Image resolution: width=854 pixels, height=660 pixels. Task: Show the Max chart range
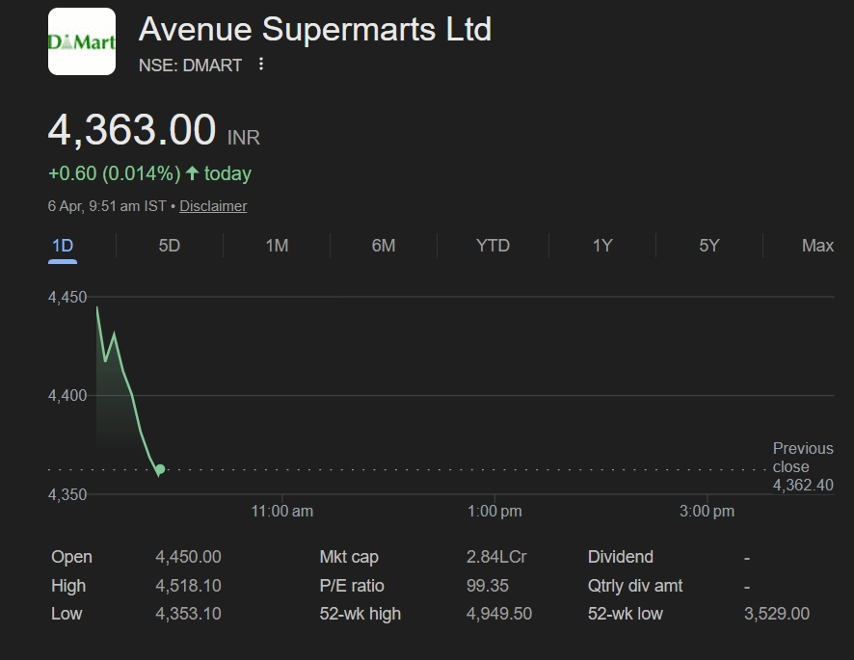[x=817, y=246]
